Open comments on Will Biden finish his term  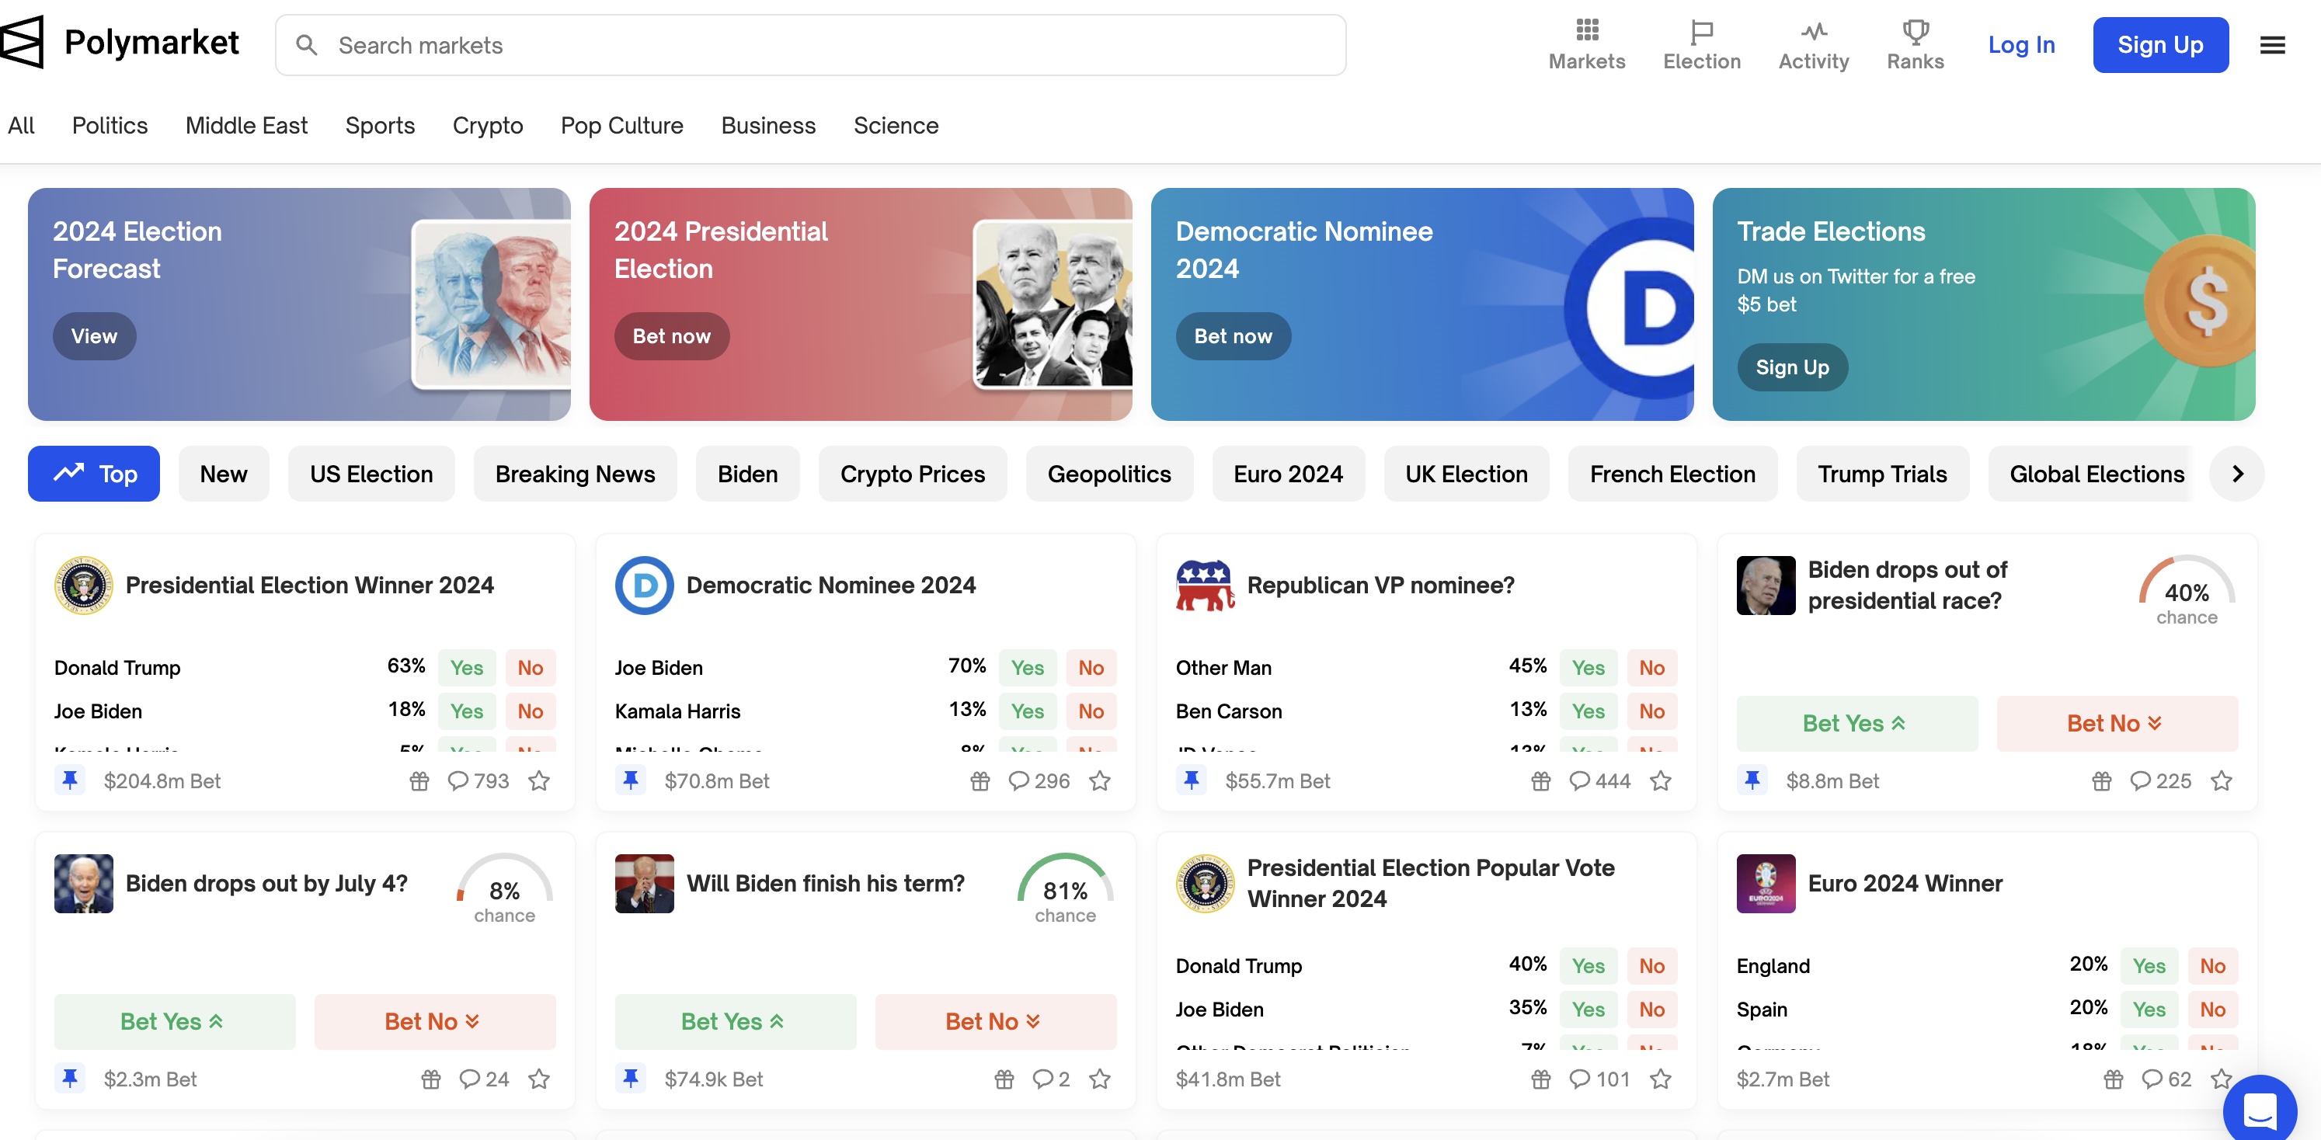pyautogui.click(x=1050, y=1079)
